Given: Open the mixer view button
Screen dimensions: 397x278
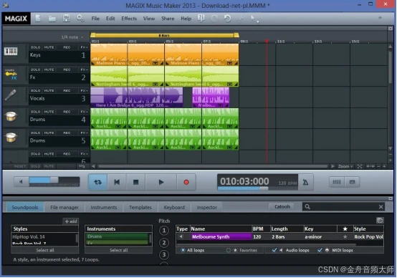Looking at the screenshot, I should point(337,182).
